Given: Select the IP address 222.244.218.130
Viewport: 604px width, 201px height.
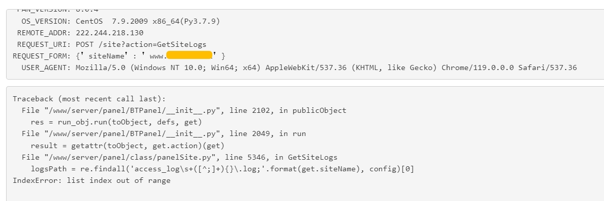Looking at the screenshot, I should (109, 33).
